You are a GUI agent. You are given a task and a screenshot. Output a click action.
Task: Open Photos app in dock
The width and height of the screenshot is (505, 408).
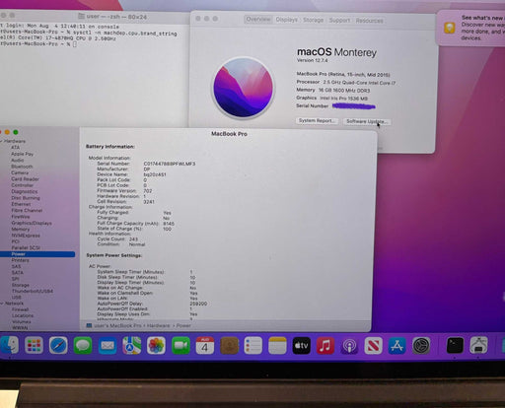coord(156,346)
